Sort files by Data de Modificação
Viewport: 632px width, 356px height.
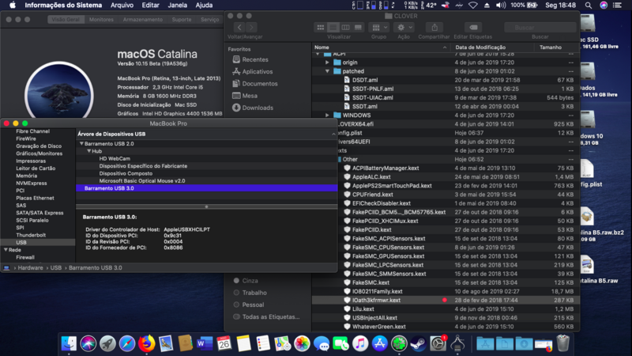point(480,47)
